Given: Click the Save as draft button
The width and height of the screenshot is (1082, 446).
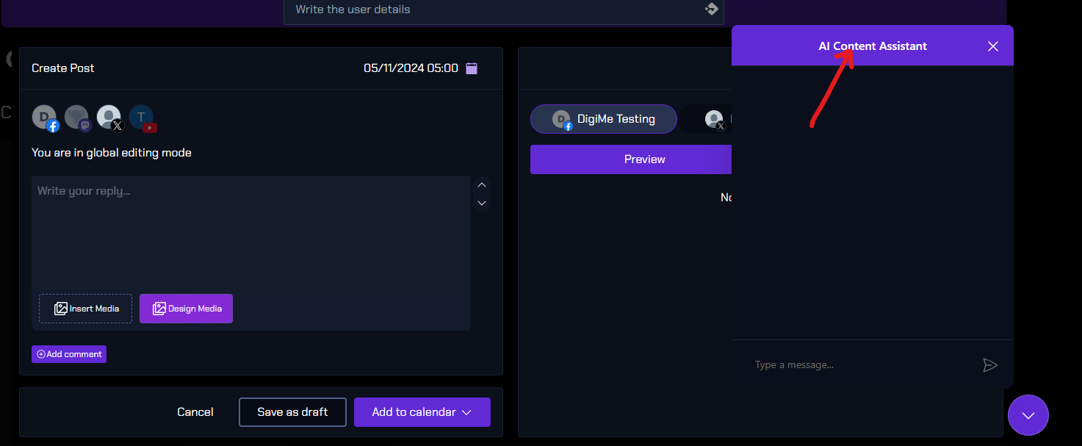Looking at the screenshot, I should [x=292, y=412].
